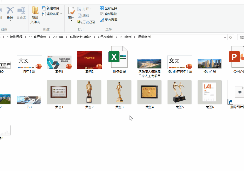Expand the arrow after 2021年 in path

66,37
